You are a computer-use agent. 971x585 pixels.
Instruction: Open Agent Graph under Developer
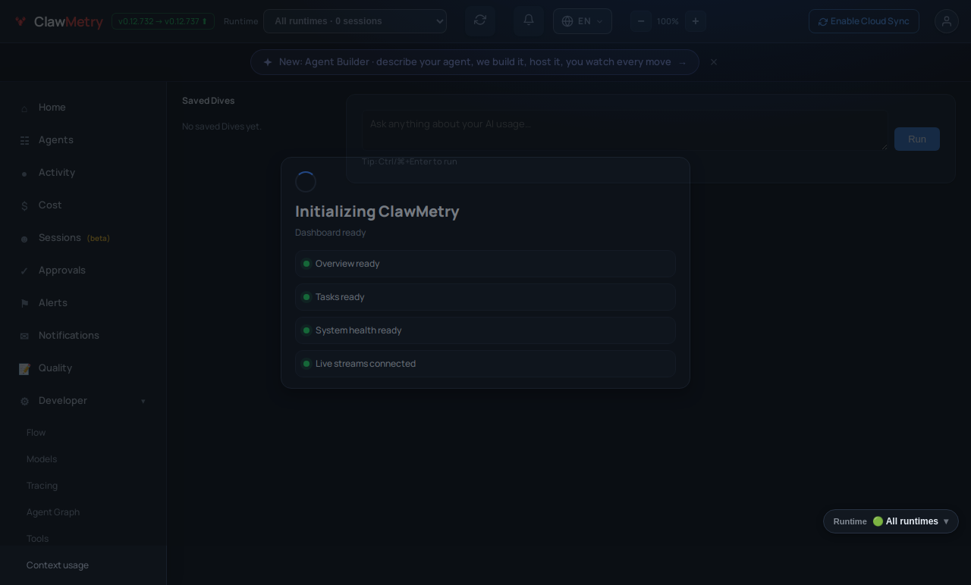53,512
